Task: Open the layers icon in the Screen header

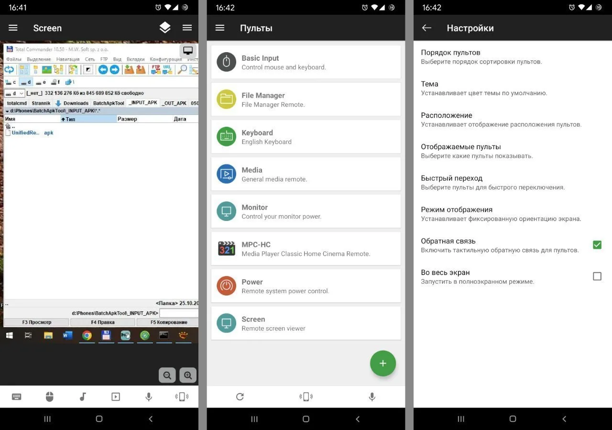Action: pyautogui.click(x=165, y=28)
